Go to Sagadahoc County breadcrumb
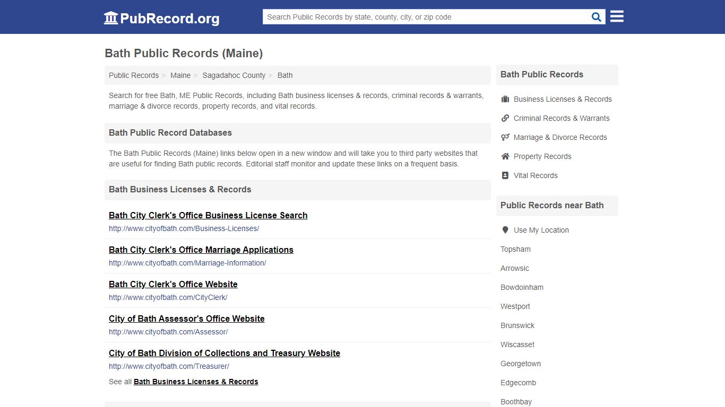 [x=234, y=75]
